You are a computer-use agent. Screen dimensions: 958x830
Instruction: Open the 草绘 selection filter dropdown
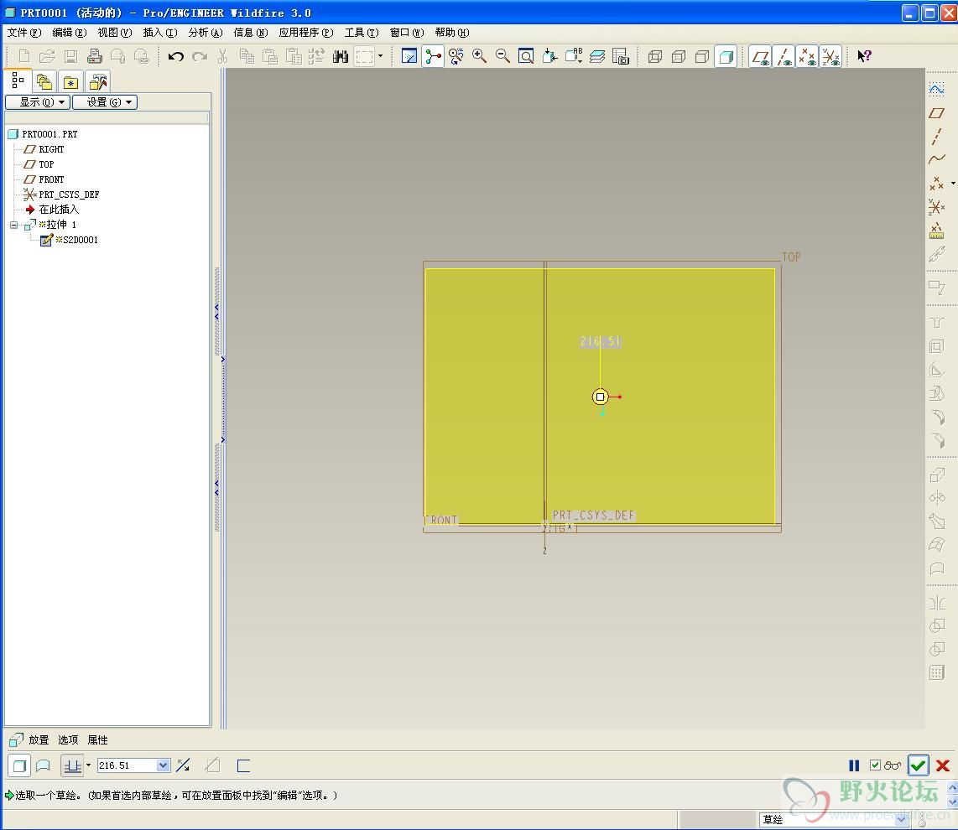[x=901, y=820]
